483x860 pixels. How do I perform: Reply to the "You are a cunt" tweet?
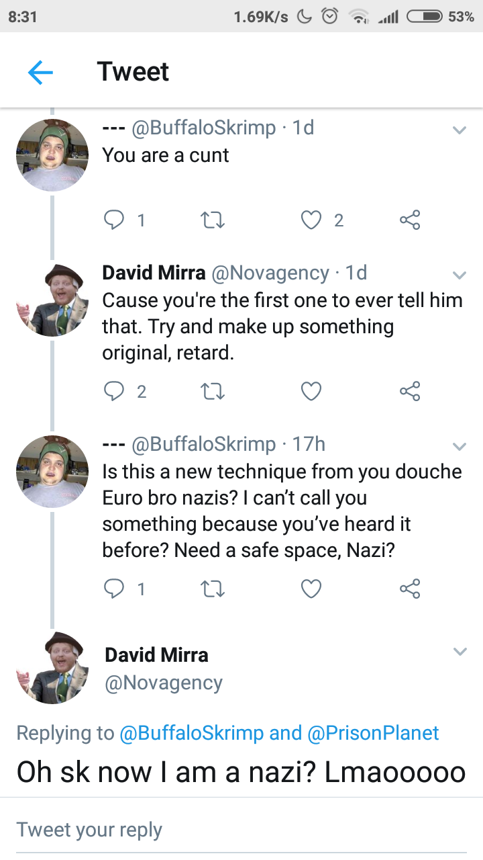(x=115, y=220)
